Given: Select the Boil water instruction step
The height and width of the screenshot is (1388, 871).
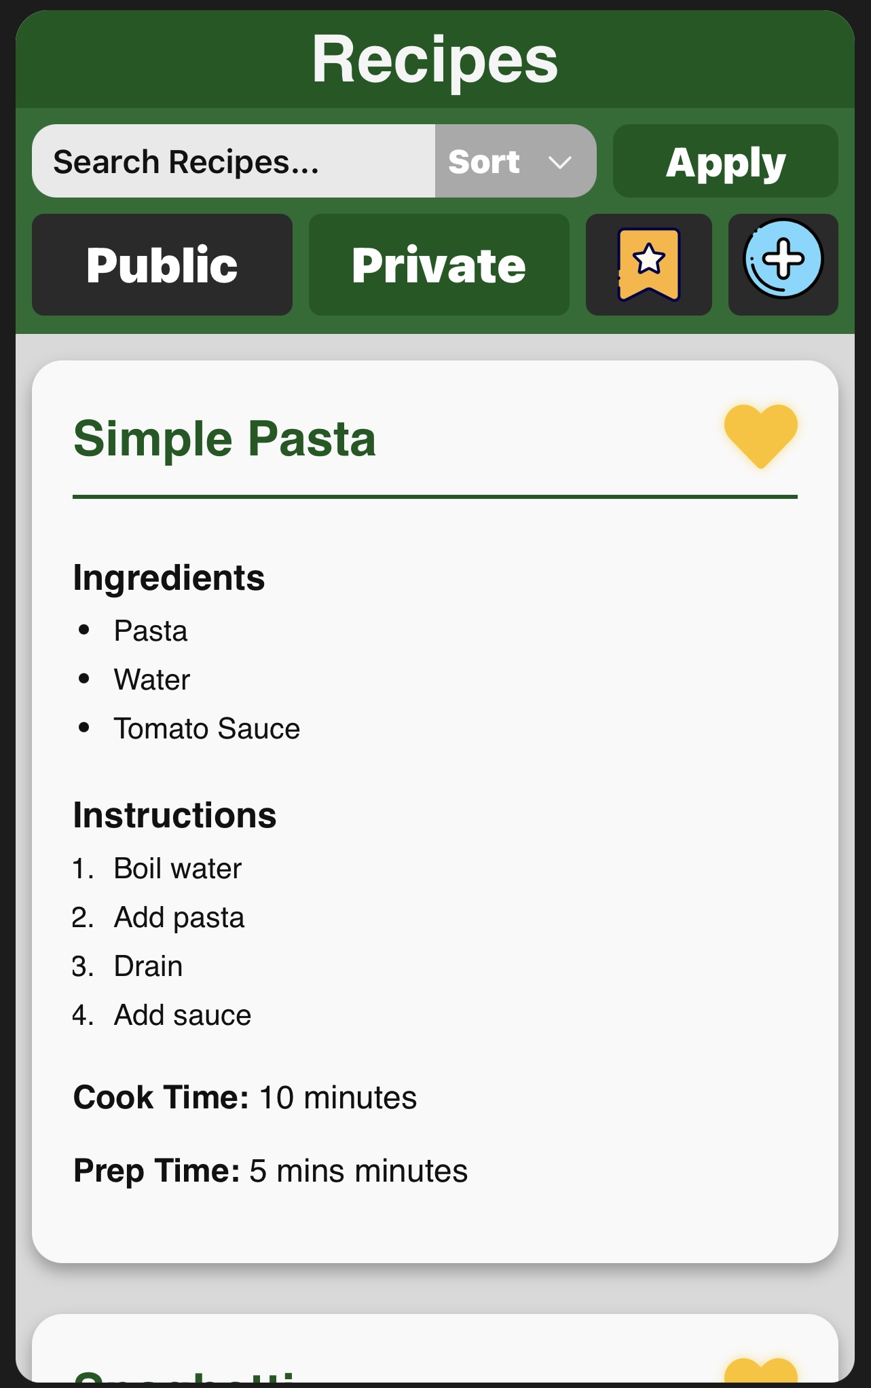Looking at the screenshot, I should pyautogui.click(x=178, y=869).
